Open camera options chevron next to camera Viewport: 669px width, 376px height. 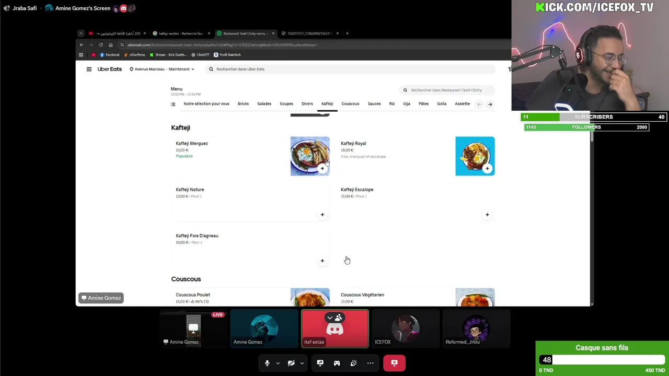point(302,363)
